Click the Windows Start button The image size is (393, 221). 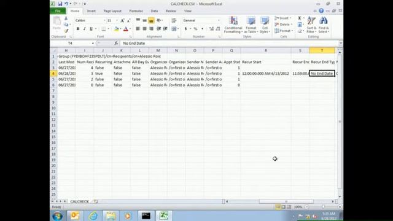click(x=57, y=216)
